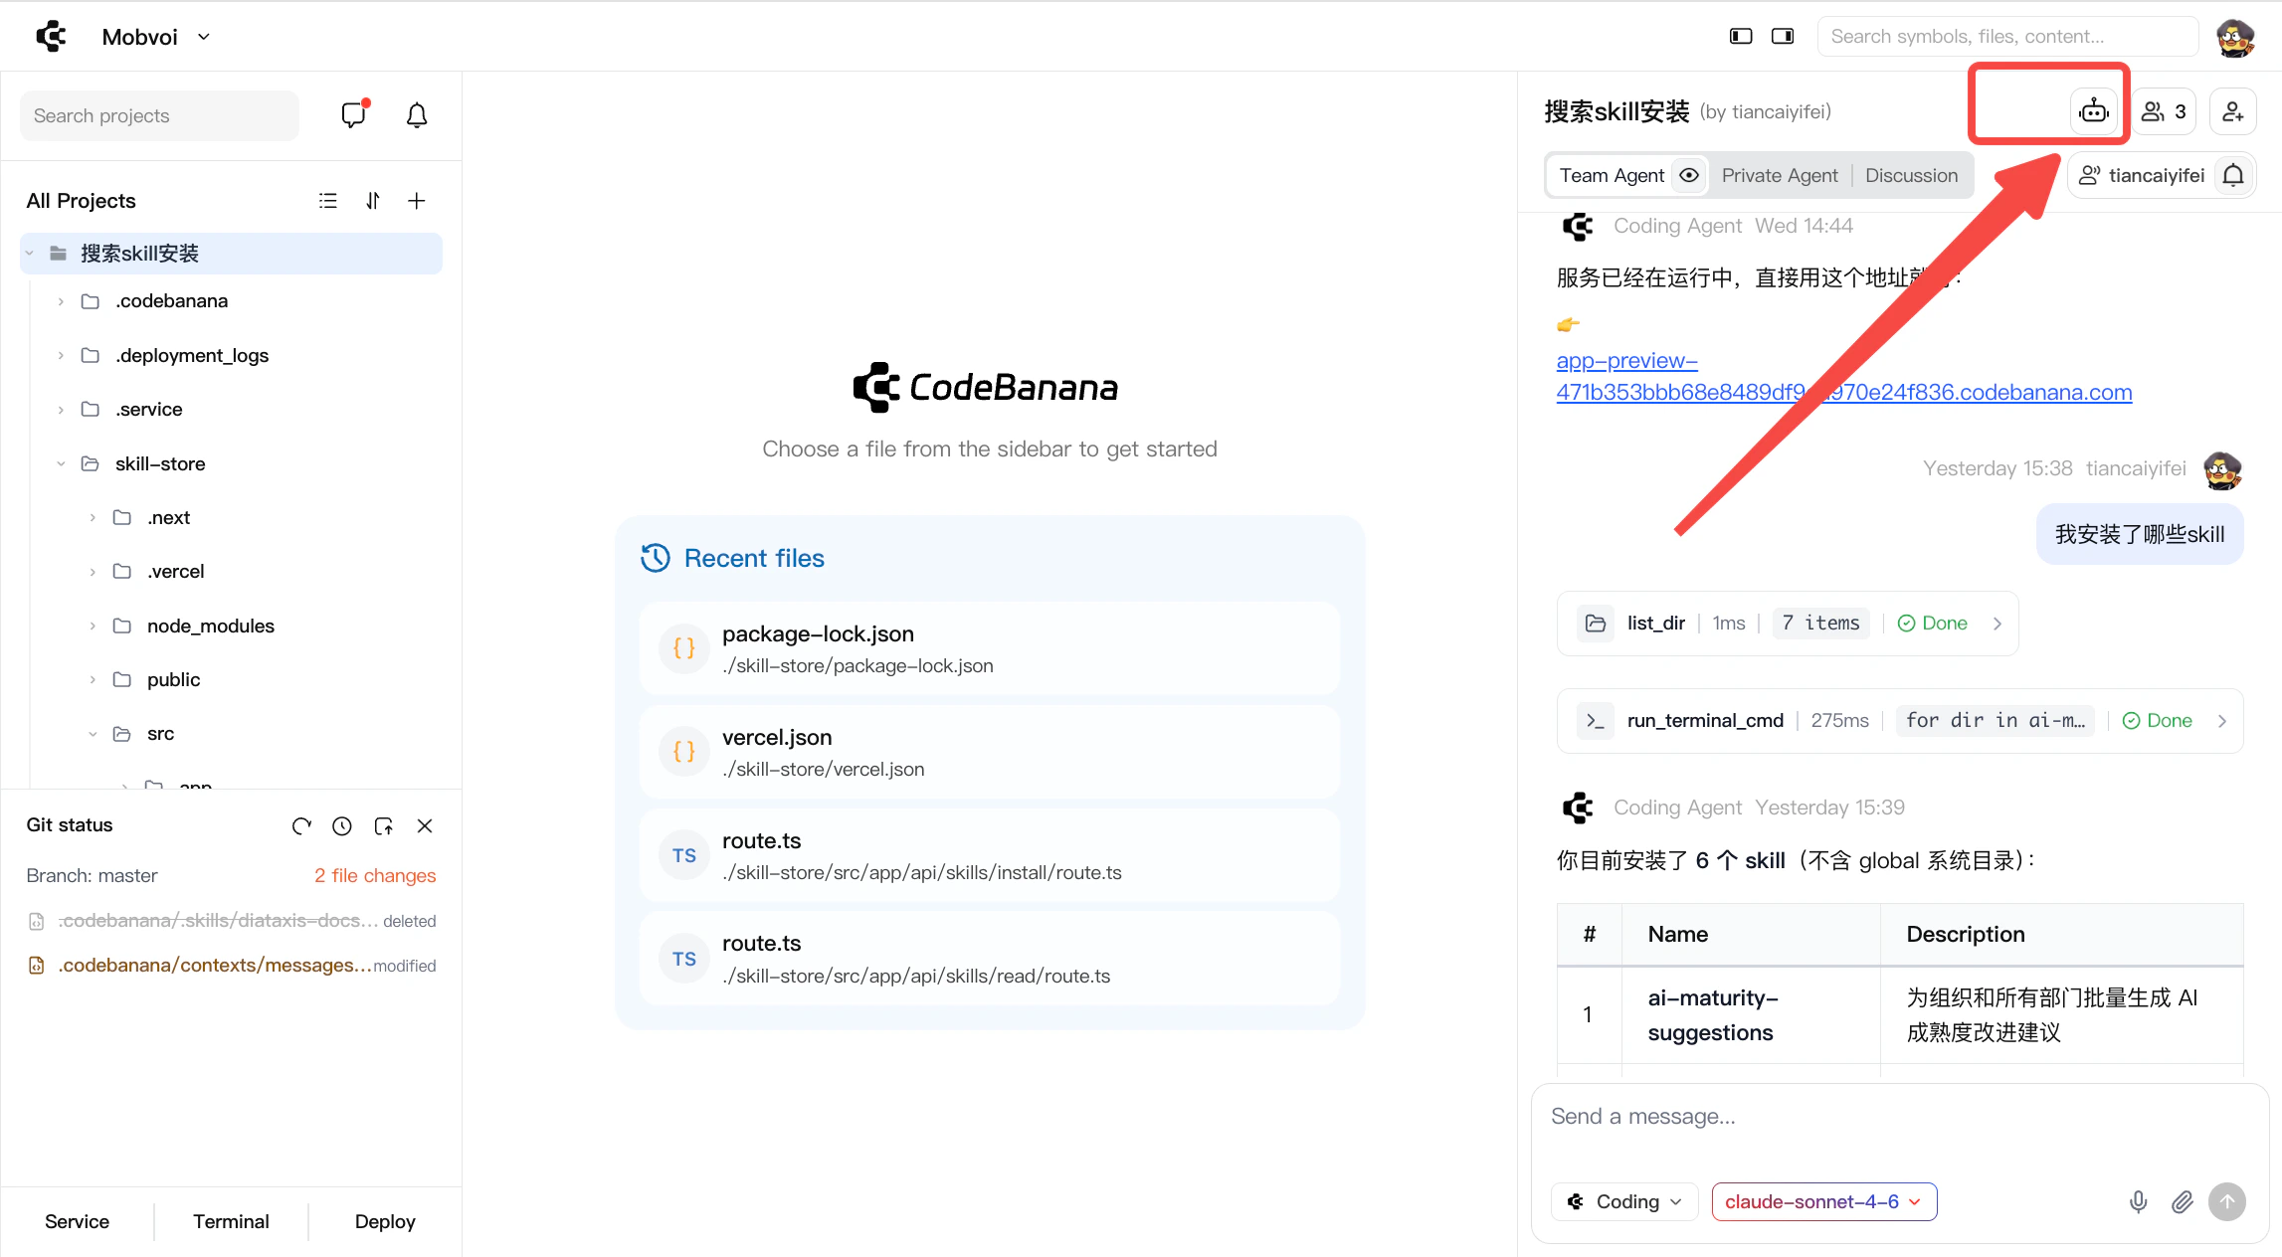Open claude-sonnet-4-6 model dropdown

[1822, 1201]
